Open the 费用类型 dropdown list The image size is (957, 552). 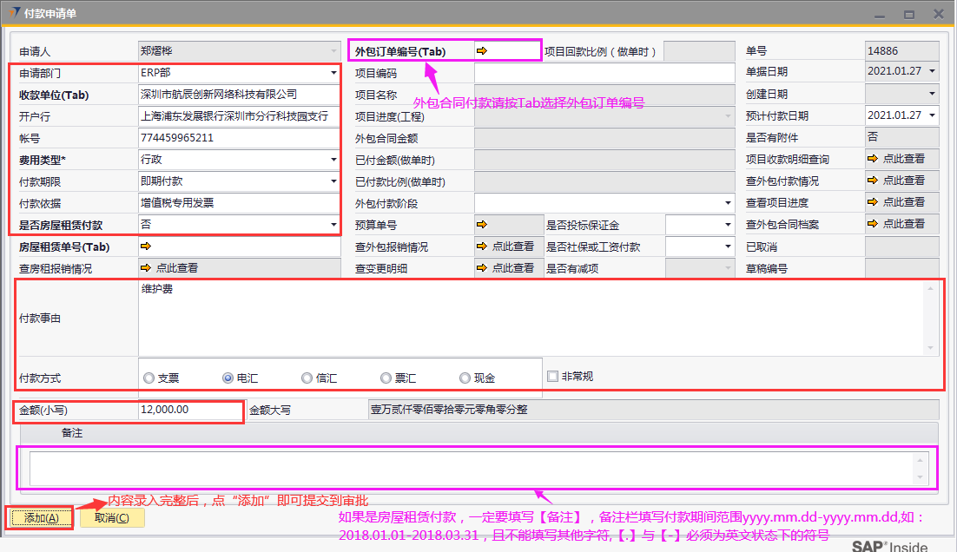pyautogui.click(x=333, y=160)
